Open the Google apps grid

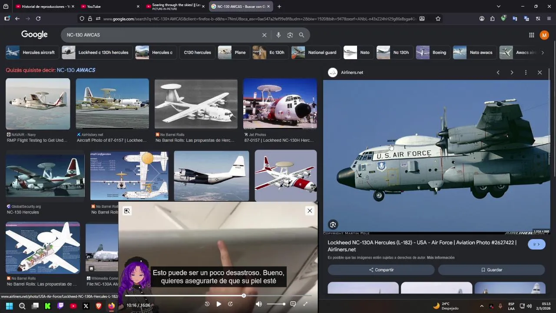531,35
